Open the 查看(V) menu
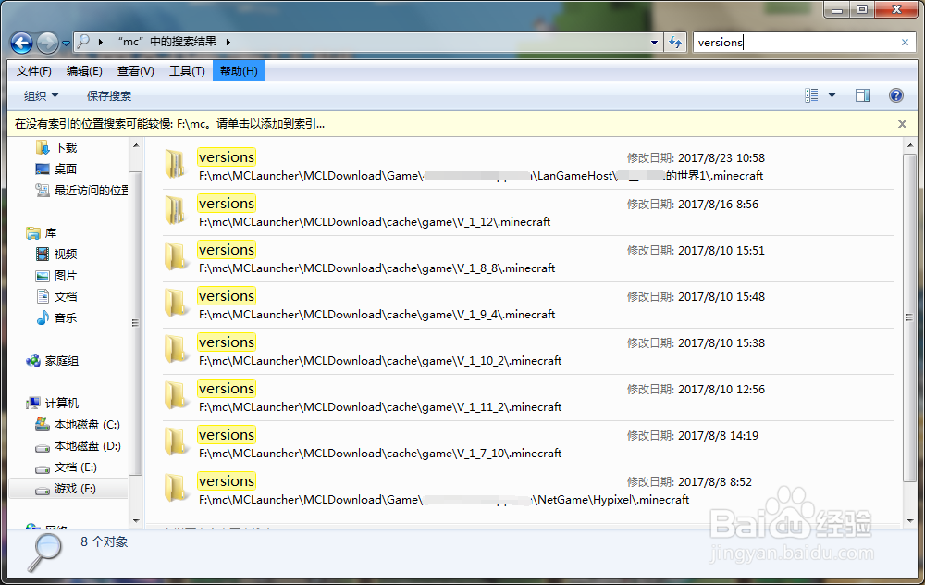925x585 pixels. coord(136,71)
